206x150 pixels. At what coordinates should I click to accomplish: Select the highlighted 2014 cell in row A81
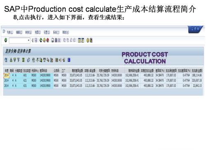pos(6,75)
